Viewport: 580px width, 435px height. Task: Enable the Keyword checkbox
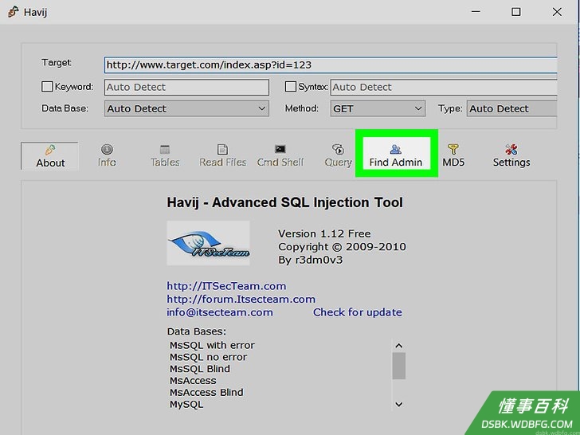click(x=47, y=87)
